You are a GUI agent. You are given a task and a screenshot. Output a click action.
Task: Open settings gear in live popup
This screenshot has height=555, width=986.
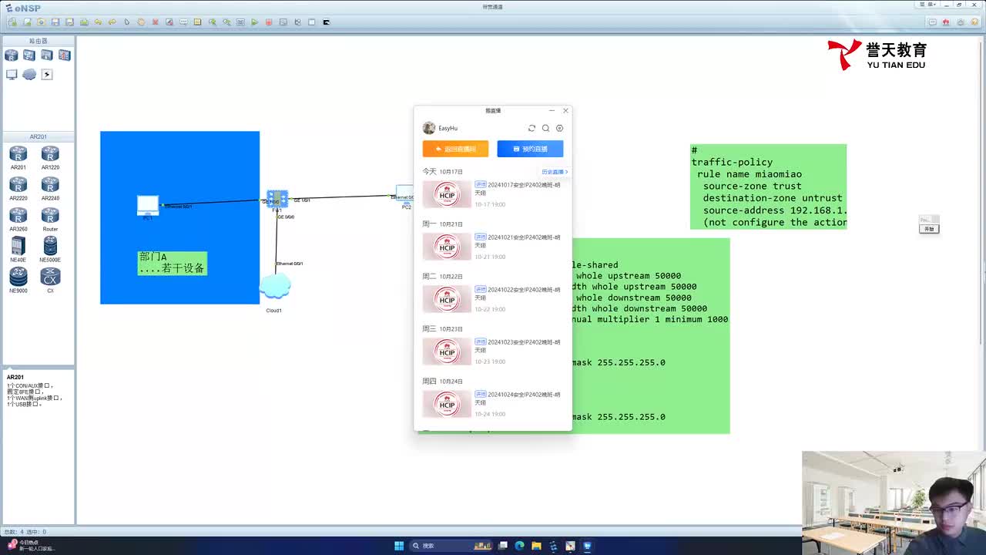(559, 128)
